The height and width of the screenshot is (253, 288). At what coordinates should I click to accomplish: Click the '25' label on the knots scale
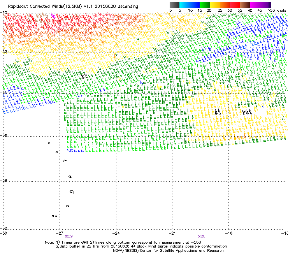pos(220,11)
